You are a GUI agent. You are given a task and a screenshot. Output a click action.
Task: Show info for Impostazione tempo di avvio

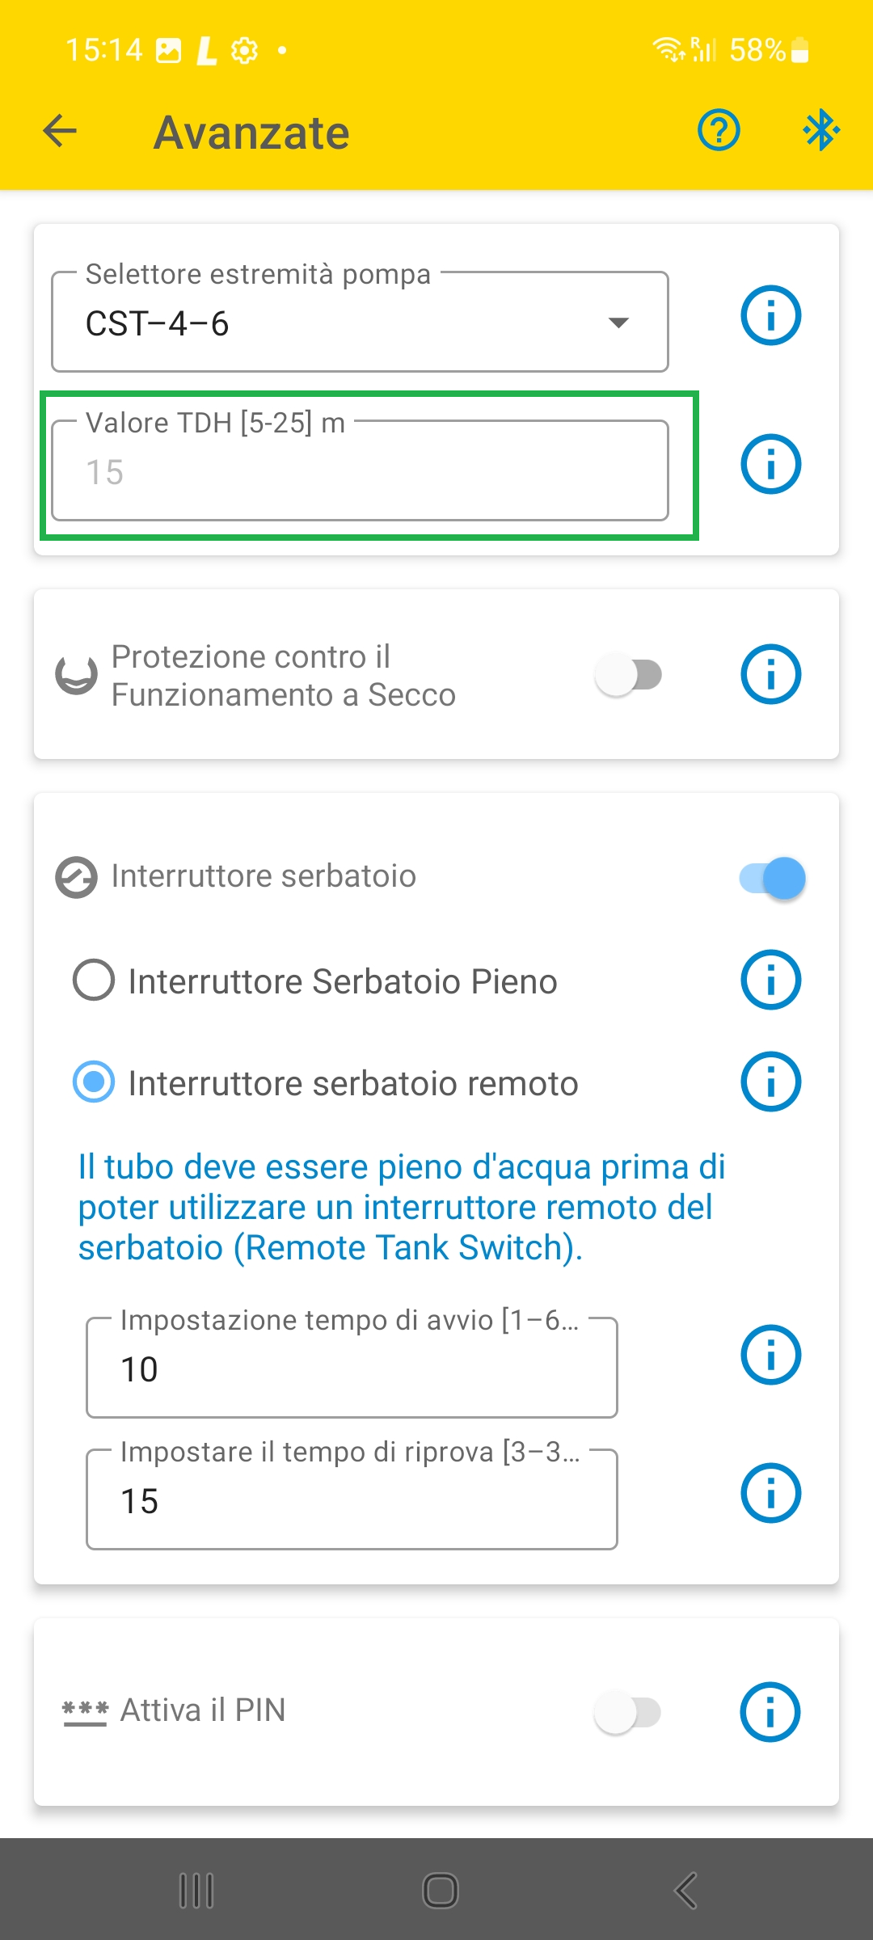click(770, 1355)
